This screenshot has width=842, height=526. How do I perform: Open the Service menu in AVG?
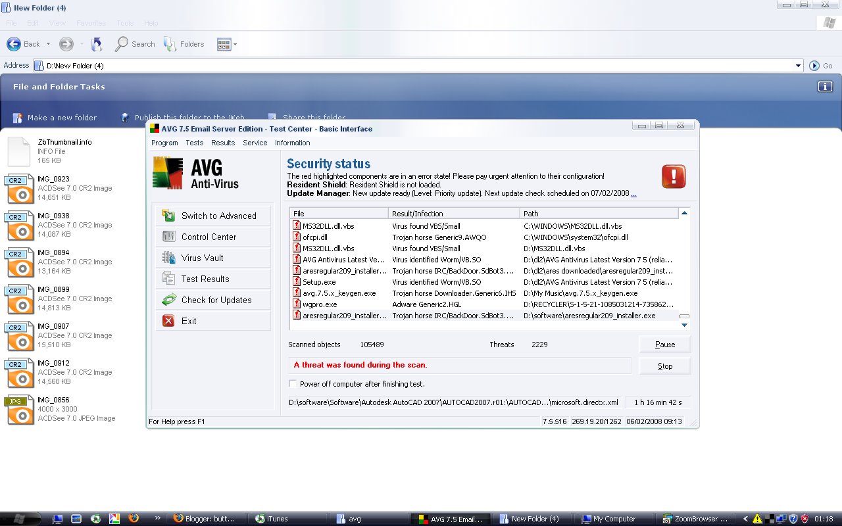click(x=255, y=143)
